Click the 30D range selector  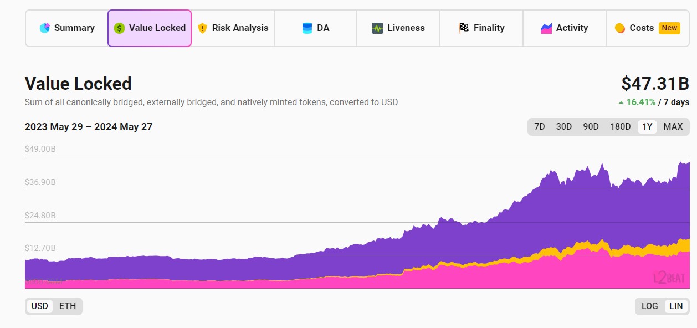564,126
